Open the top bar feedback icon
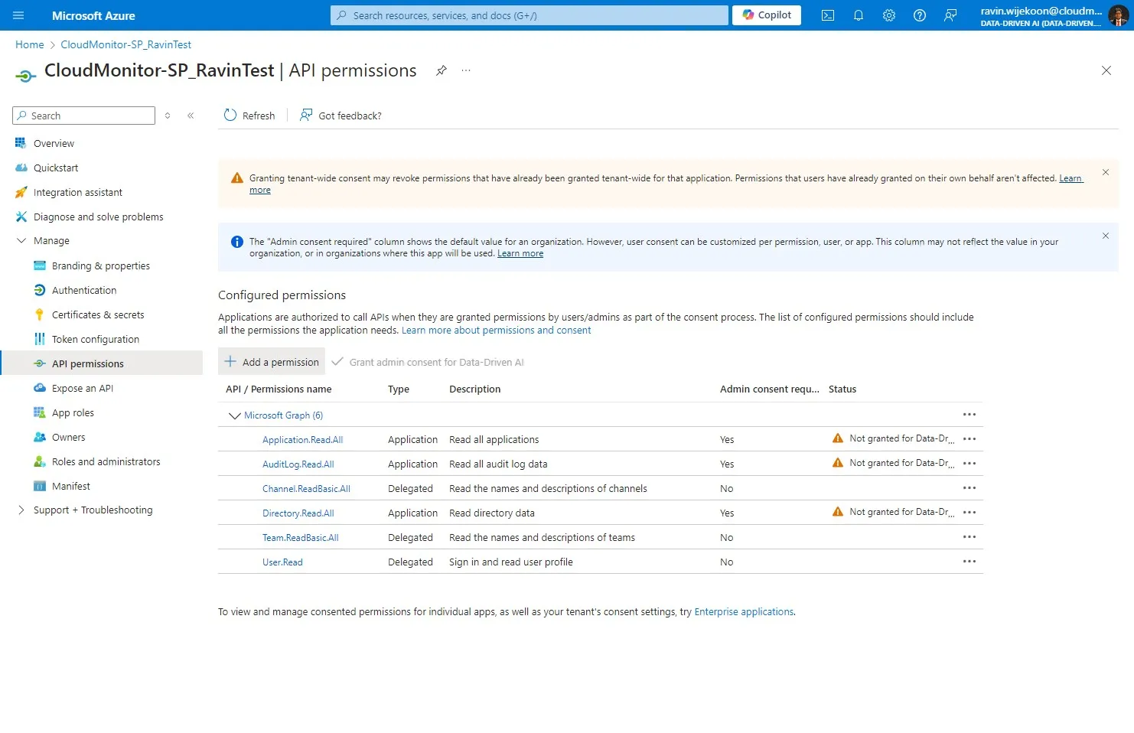The height and width of the screenshot is (733, 1134). click(950, 15)
